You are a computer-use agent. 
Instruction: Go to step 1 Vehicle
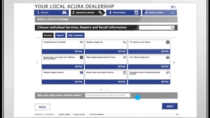tap(52, 12)
